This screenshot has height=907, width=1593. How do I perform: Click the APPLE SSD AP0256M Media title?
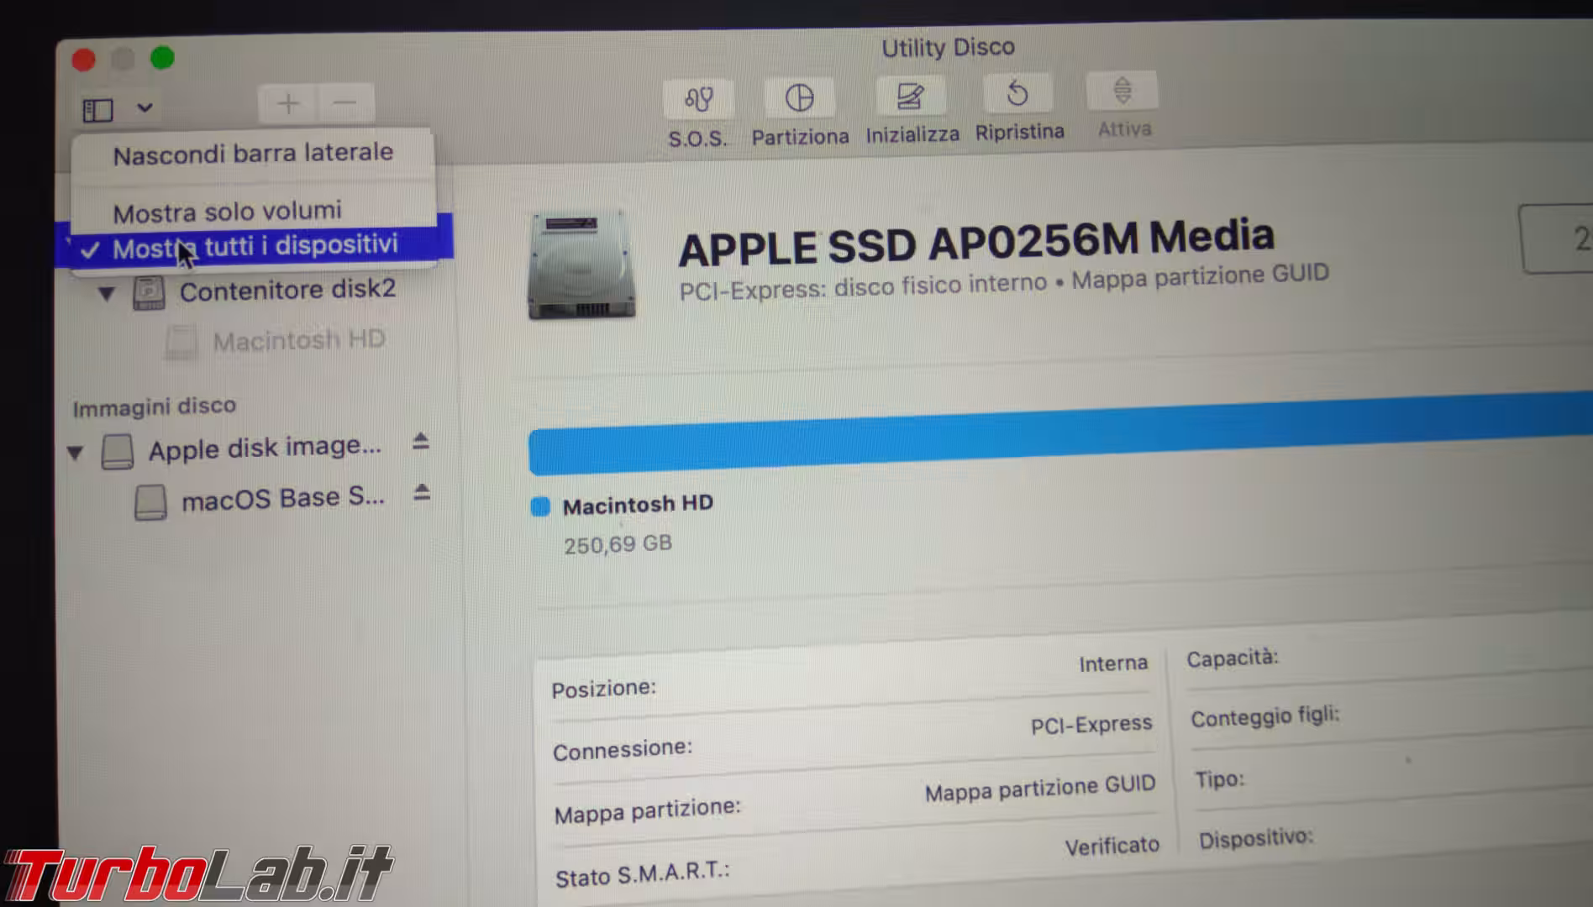[976, 242]
